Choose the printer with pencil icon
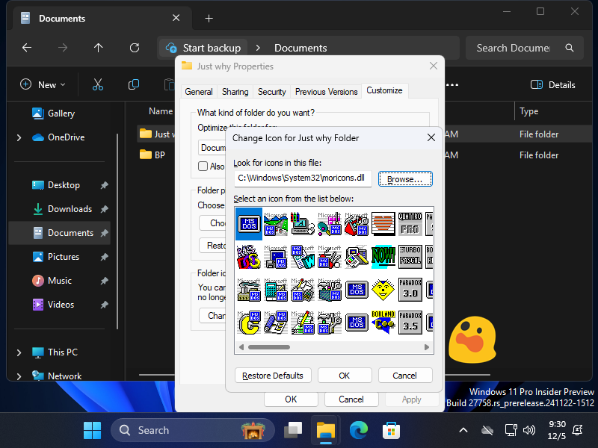 (x=357, y=257)
